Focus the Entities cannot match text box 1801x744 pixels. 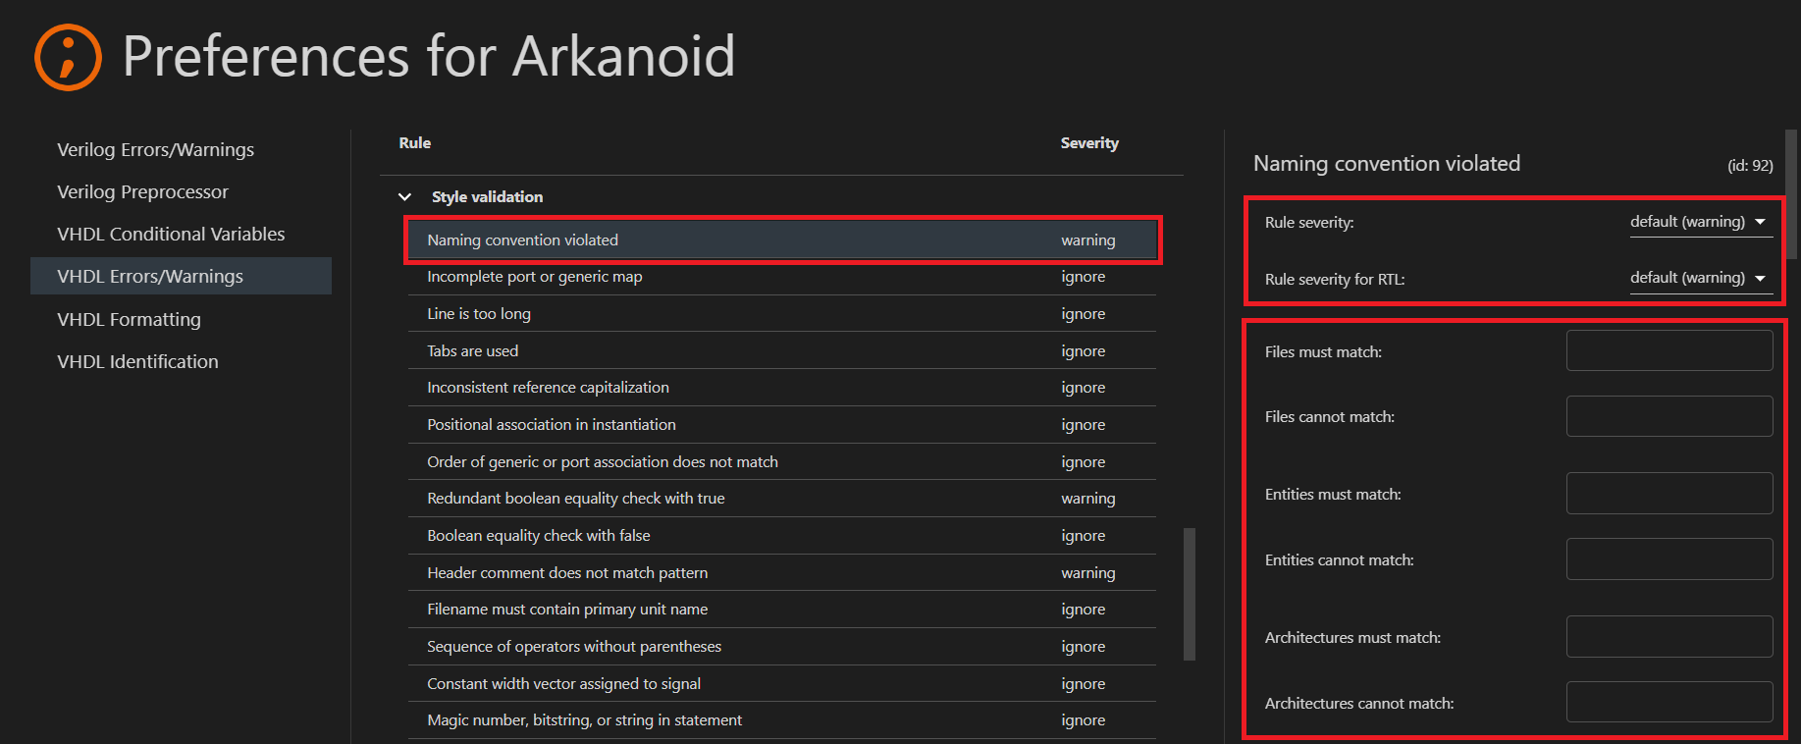pyautogui.click(x=1669, y=559)
